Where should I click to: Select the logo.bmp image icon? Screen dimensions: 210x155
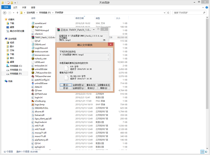(33, 104)
